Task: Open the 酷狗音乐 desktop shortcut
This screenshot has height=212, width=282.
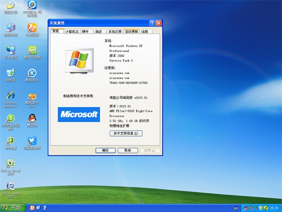Action: point(32,72)
